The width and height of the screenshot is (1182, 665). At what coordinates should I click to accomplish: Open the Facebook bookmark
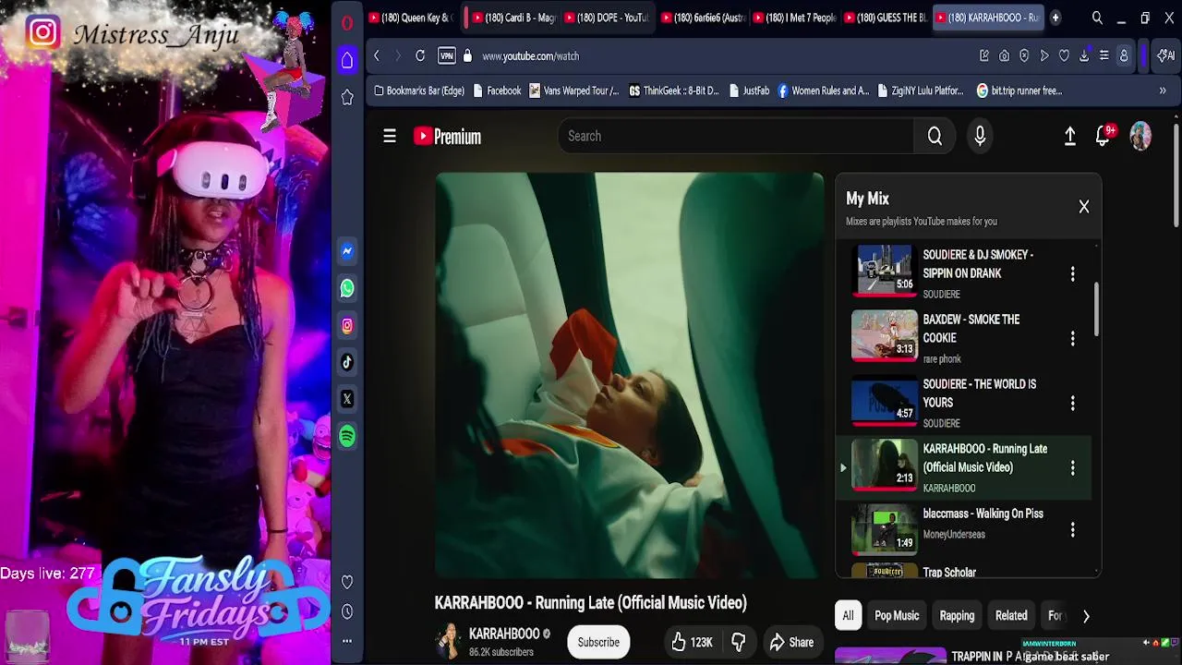(x=497, y=91)
